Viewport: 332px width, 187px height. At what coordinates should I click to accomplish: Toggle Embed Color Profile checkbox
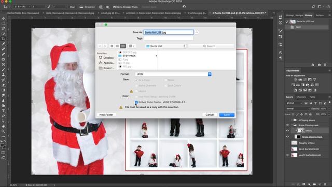click(136, 102)
